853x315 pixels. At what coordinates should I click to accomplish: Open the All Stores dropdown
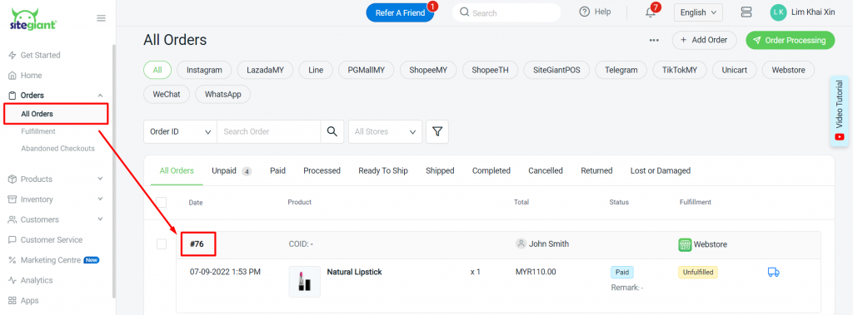tap(385, 131)
